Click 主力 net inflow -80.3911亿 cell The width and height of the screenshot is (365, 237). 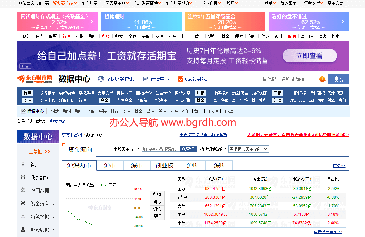click(301, 188)
